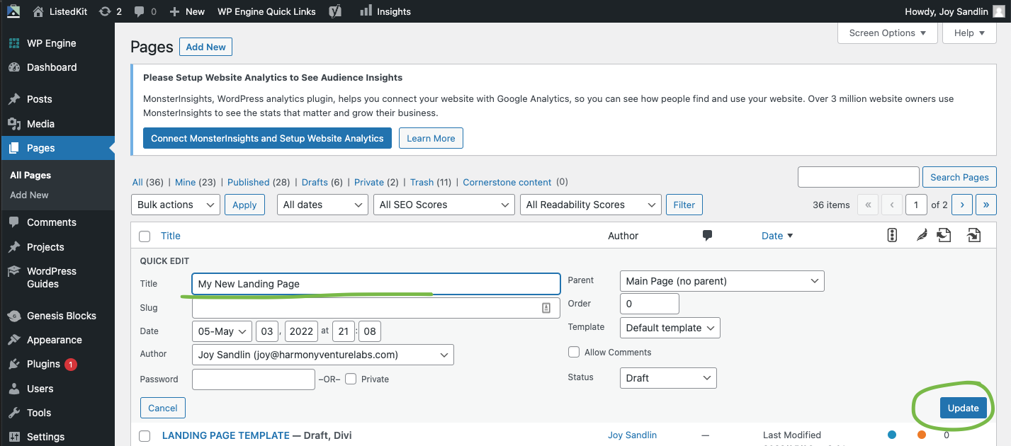The width and height of the screenshot is (1011, 446).
Task: Click the Apply button
Action: click(x=244, y=205)
